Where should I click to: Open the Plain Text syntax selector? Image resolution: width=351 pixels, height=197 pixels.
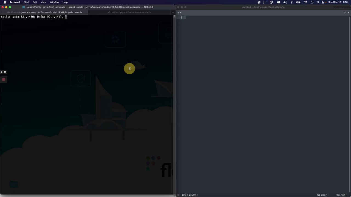340,195
